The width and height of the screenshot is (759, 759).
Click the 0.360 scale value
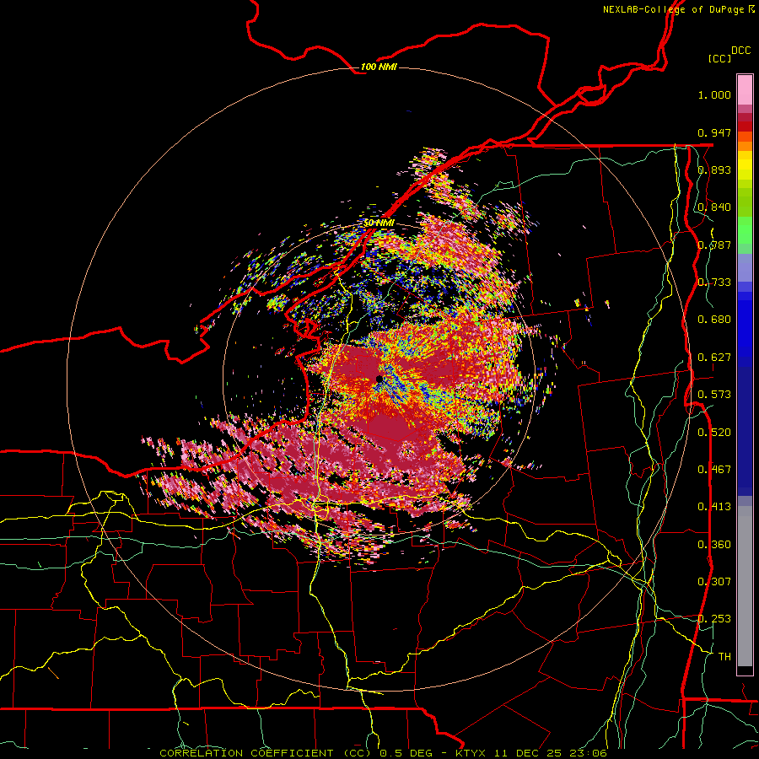pos(714,545)
